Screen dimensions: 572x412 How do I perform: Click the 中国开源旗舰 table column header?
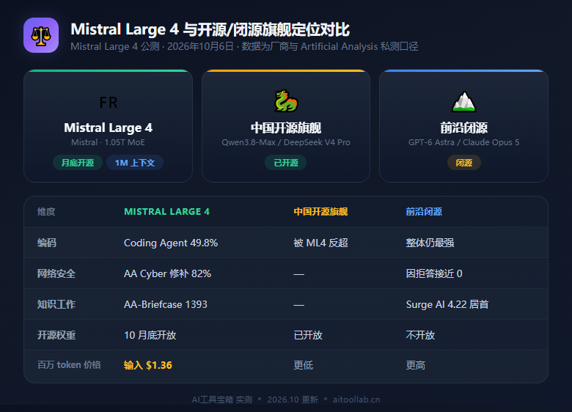pyautogui.click(x=320, y=211)
